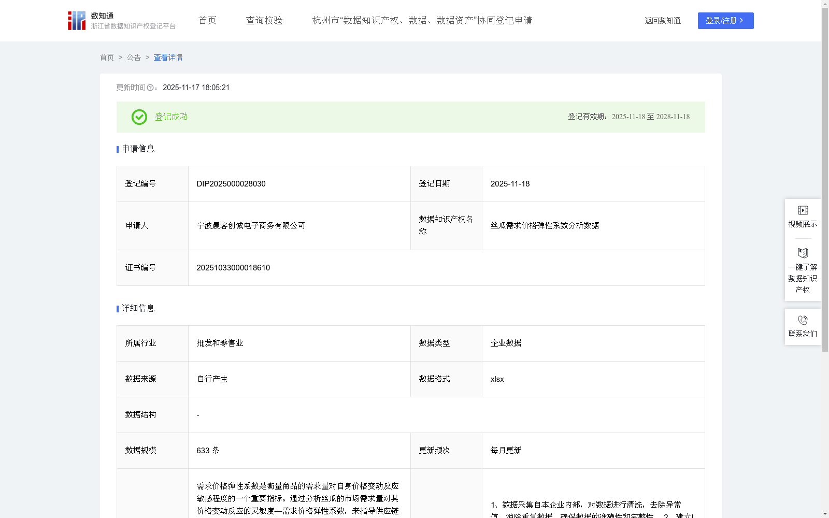Click the question mark icon beside 更新时间
The width and height of the screenshot is (829, 518).
click(150, 88)
